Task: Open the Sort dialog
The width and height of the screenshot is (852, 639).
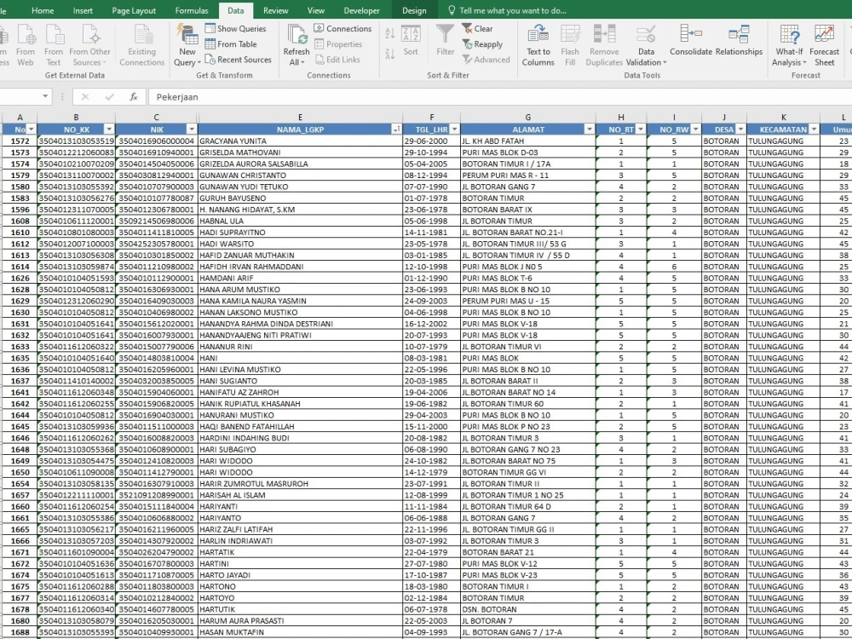Action: pyautogui.click(x=411, y=41)
